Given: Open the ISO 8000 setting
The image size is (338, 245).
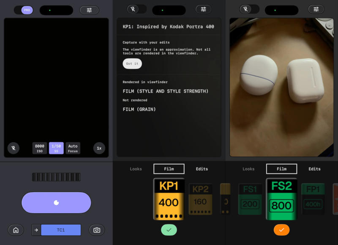Looking at the screenshot, I should click(40, 148).
